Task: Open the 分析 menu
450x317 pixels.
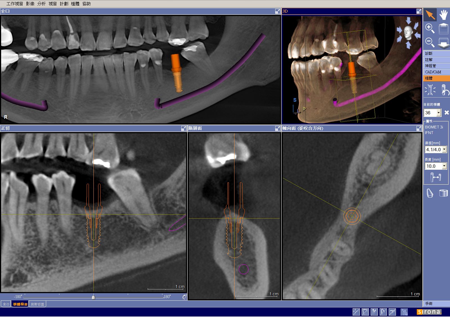Action: [x=41, y=4]
